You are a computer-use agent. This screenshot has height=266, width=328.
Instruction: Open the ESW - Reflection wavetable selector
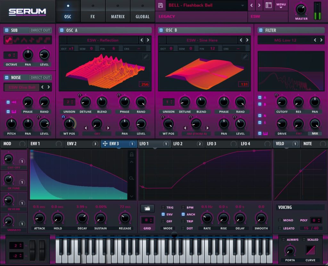coord(103,40)
